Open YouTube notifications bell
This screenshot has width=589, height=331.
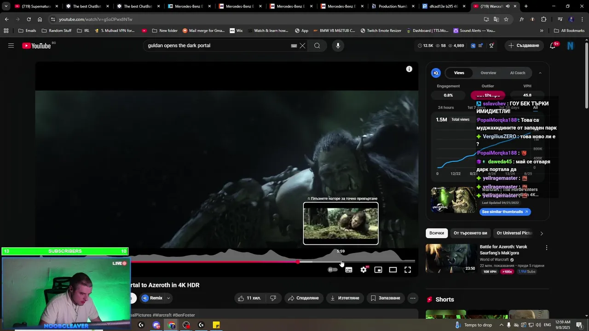coord(553,46)
